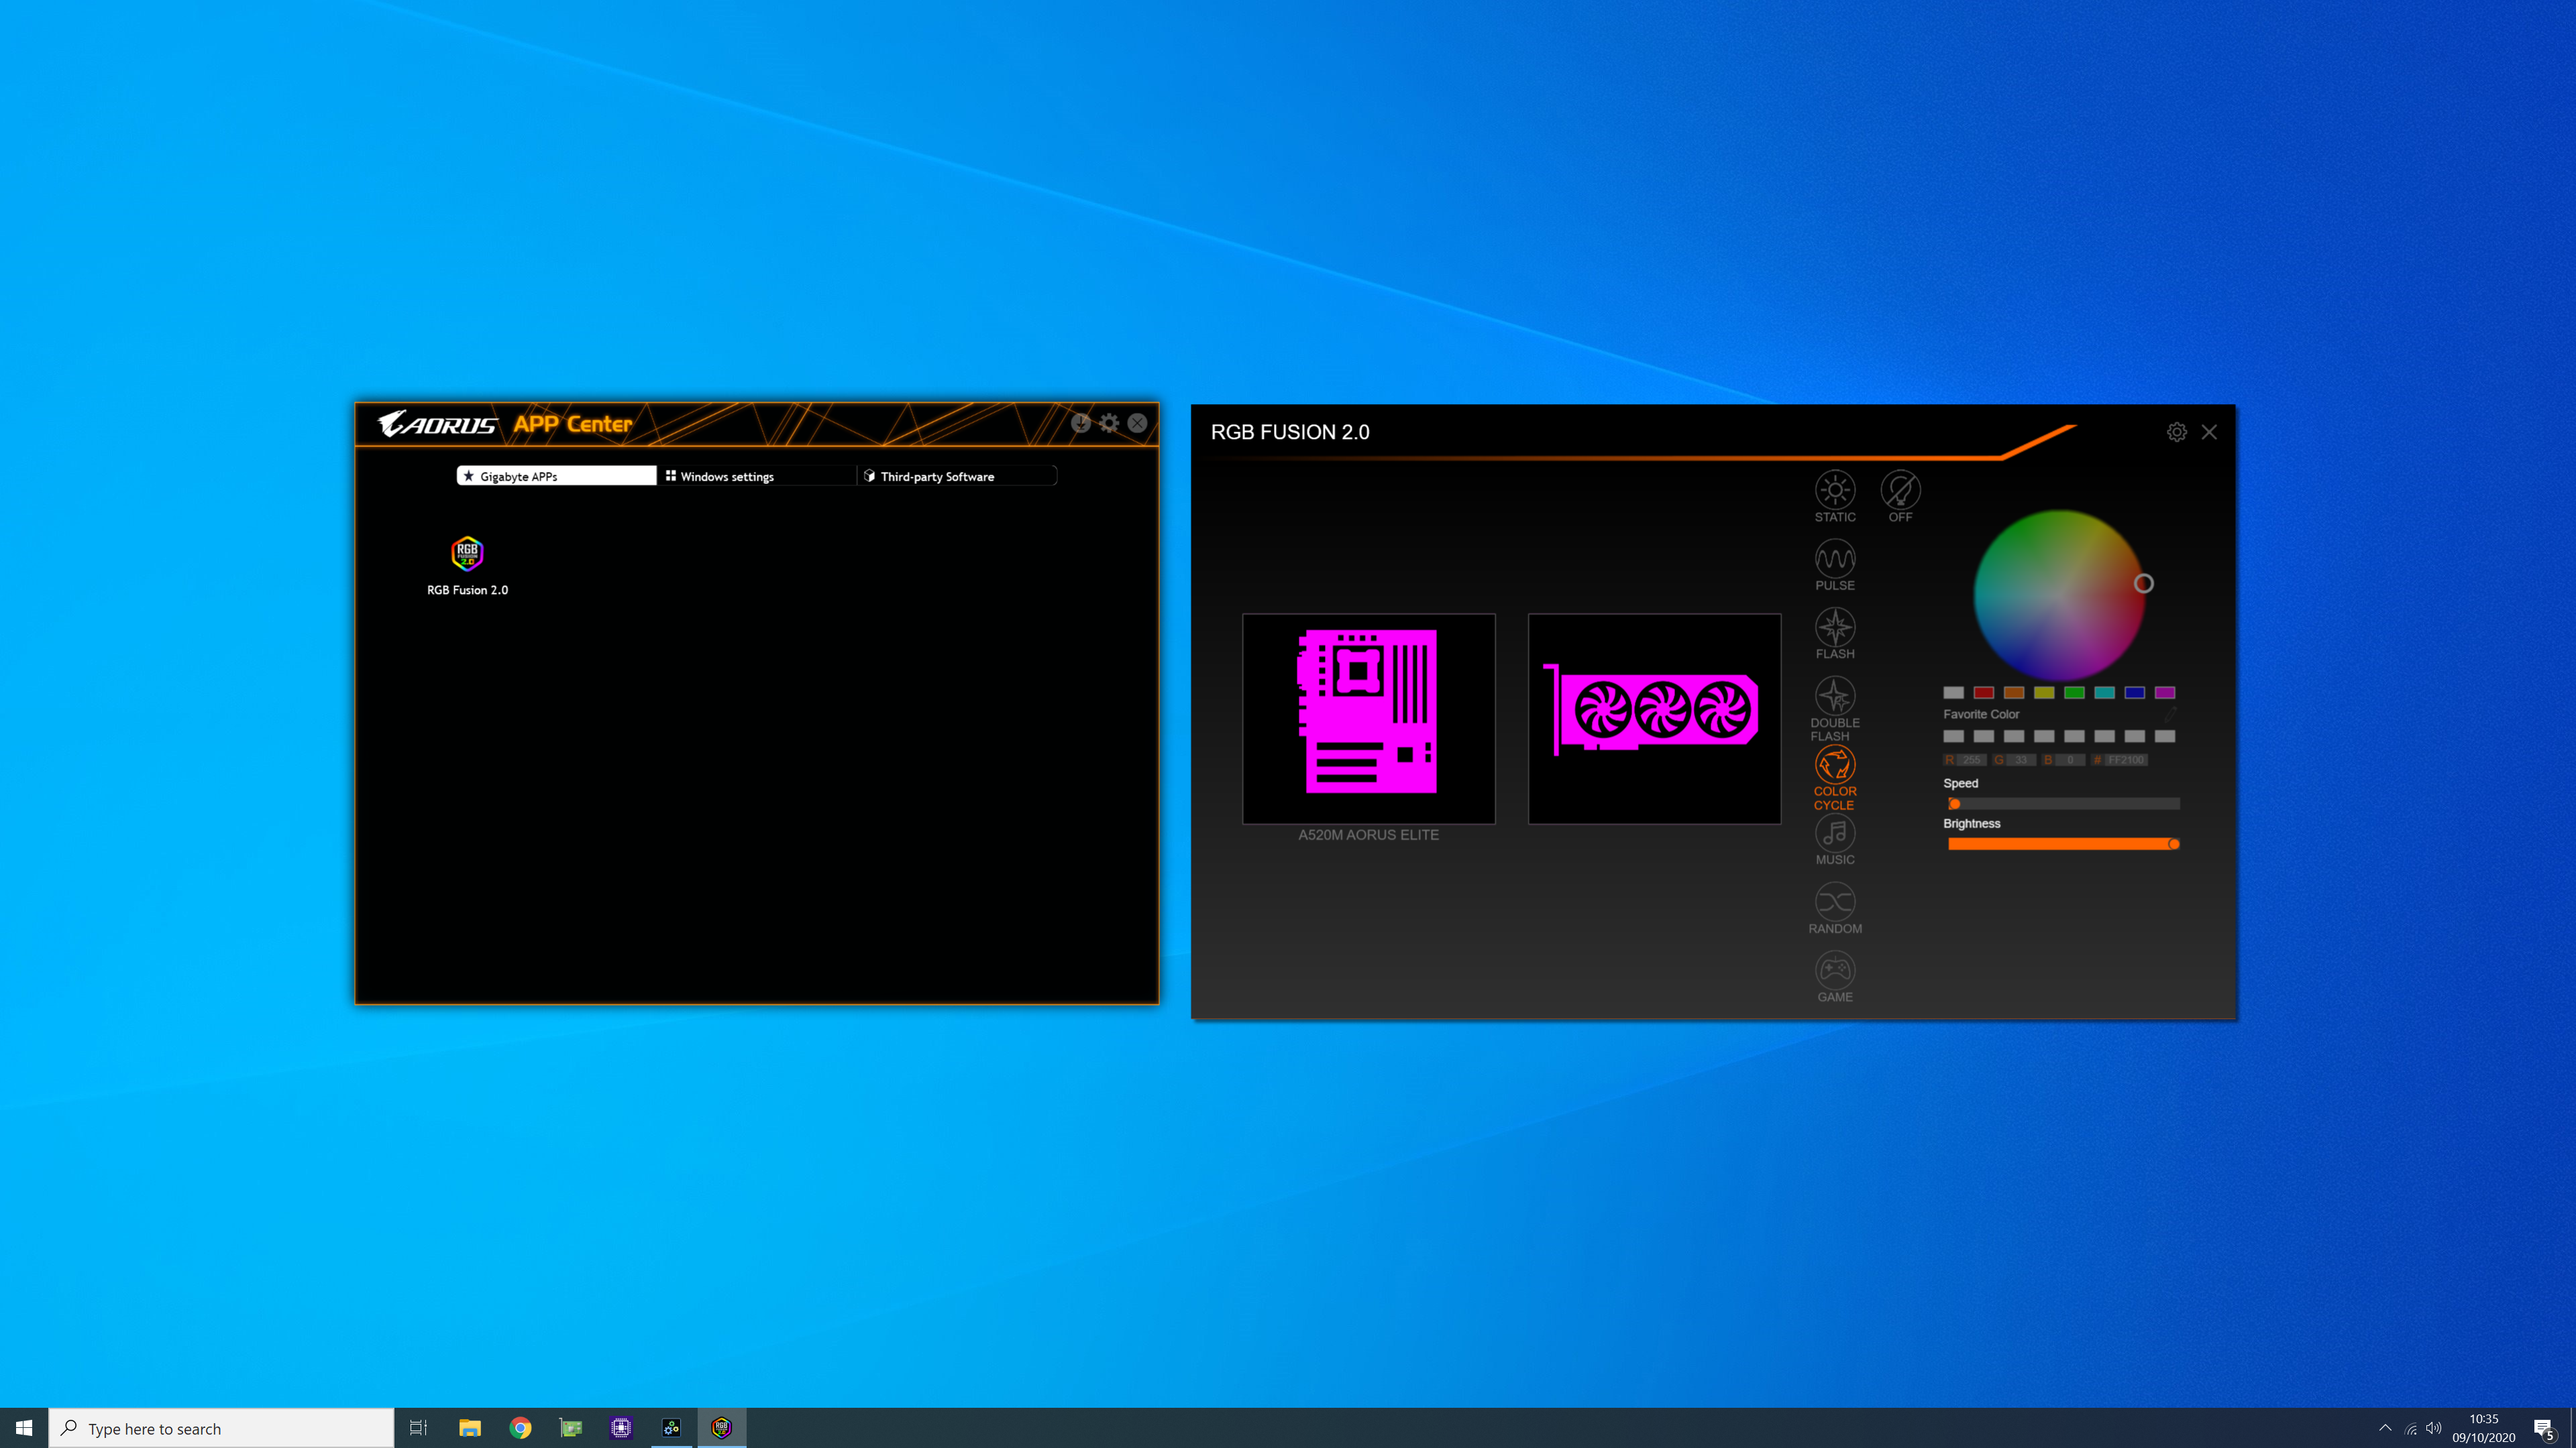The height and width of the screenshot is (1448, 2576).
Task: Choose the PULSE lighting effect
Action: 1835,564
